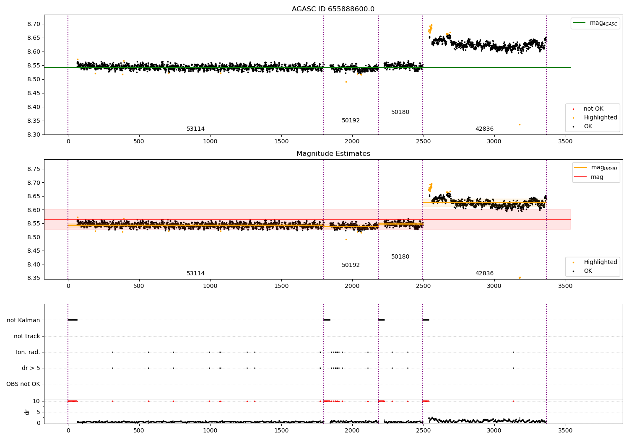This screenshot has height=440, width=629.
Task: Select the 'not OK' legend entry in top plot
Action: [x=593, y=109]
